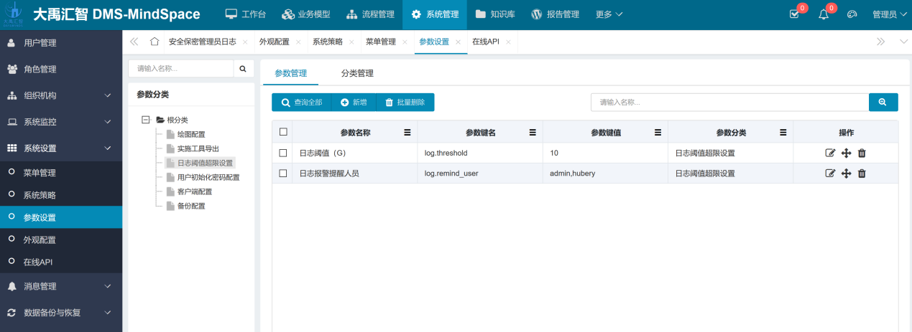Click the move icon for 日志阈值（G） row
This screenshot has height=332, width=912.
pyautogui.click(x=846, y=153)
